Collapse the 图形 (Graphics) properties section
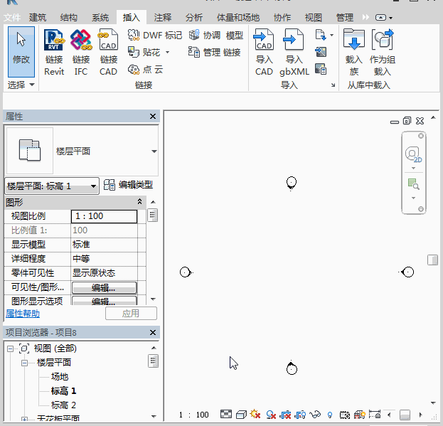443x426 pixels. pos(139,202)
